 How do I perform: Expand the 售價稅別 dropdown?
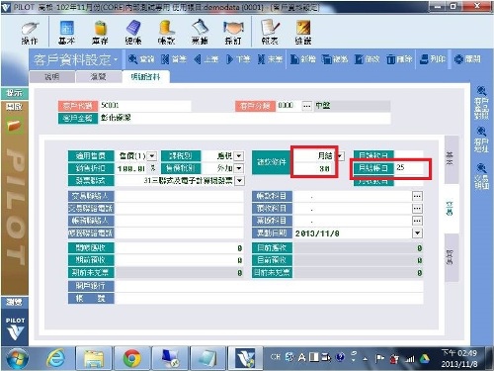tap(239, 168)
